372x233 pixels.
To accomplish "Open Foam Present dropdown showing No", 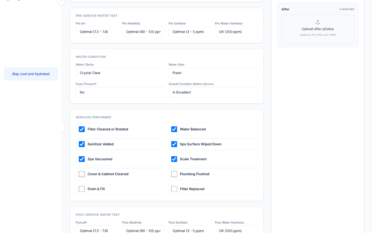I will click(x=120, y=92).
